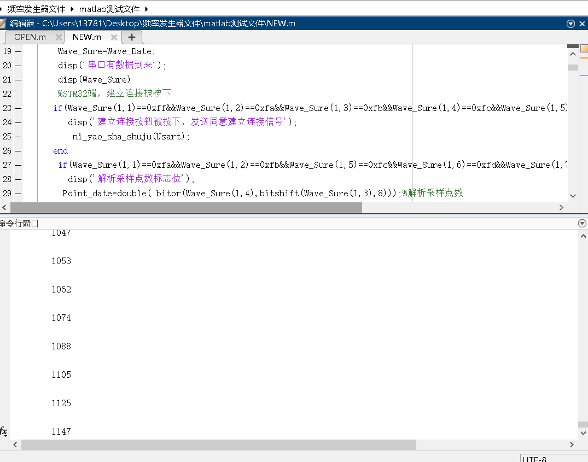Click 'Wave_Sure=Wave_Date;' on line 19
The width and height of the screenshot is (588, 462).
(x=106, y=51)
